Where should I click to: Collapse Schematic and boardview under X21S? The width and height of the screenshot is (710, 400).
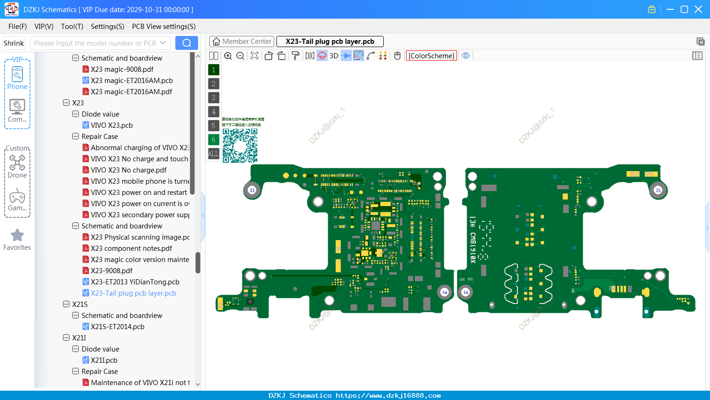[76, 315]
